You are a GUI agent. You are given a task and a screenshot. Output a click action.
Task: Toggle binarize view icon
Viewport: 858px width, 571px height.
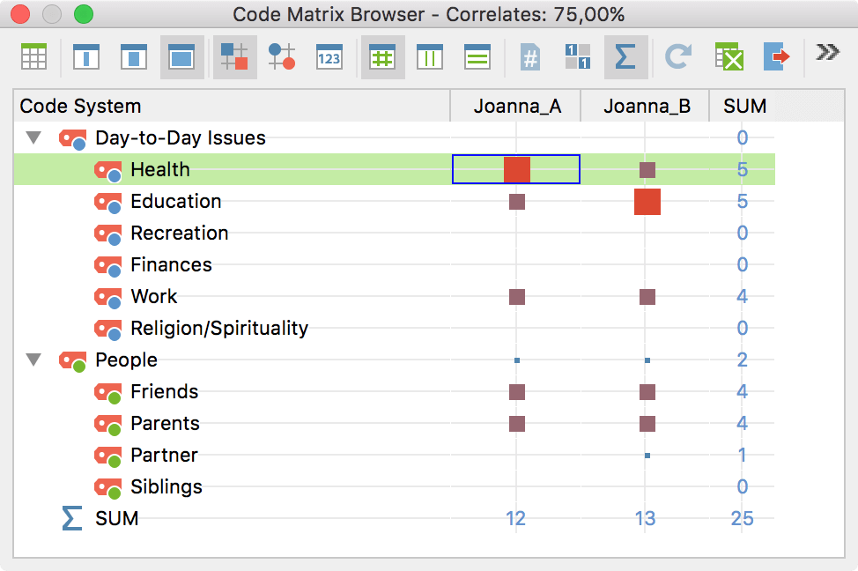click(577, 57)
